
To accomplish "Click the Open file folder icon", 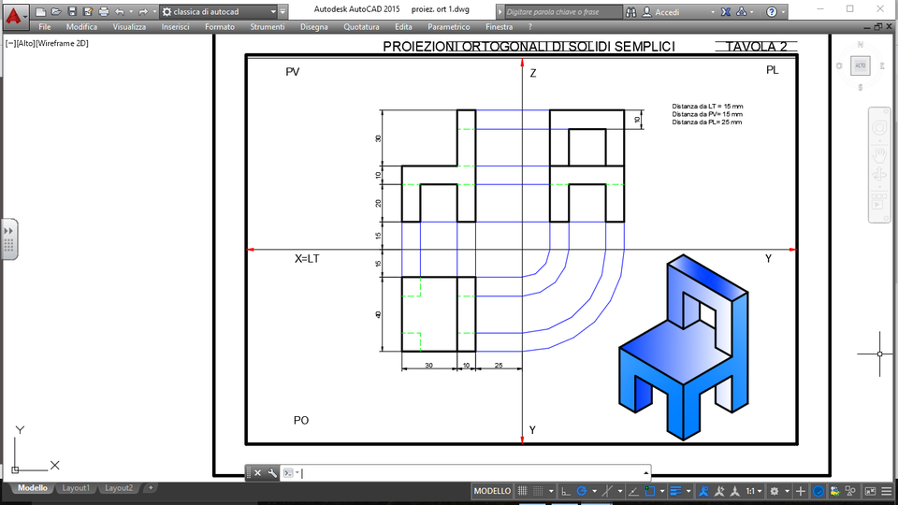I will tap(56, 11).
